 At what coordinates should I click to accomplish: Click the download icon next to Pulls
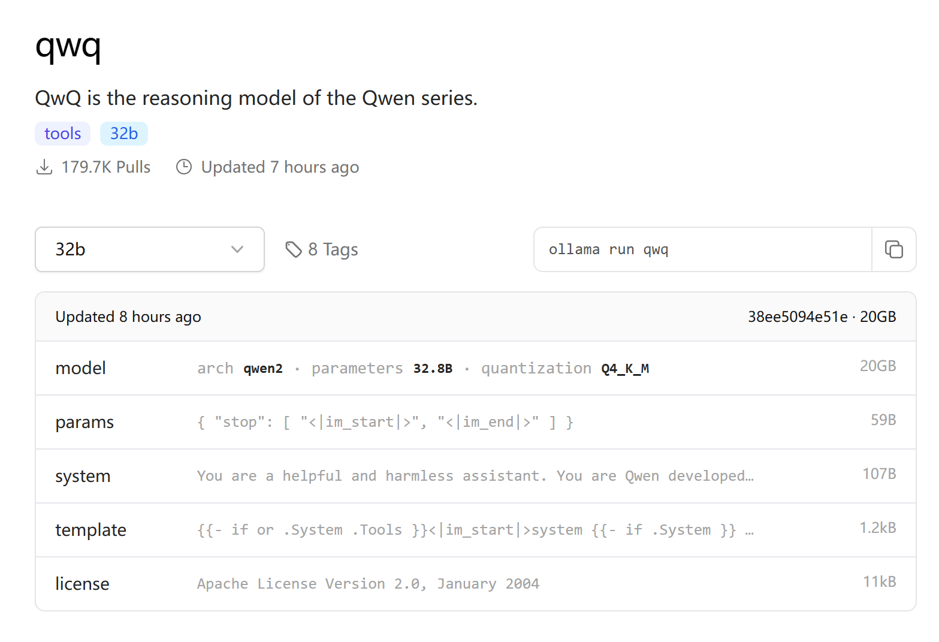44,167
